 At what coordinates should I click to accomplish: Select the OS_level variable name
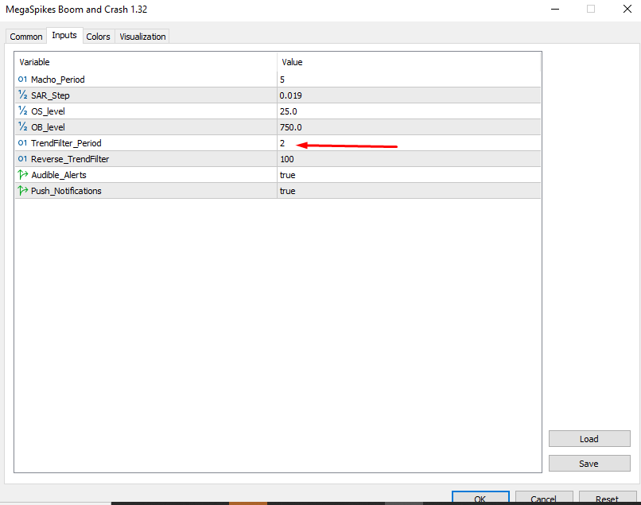click(x=48, y=111)
